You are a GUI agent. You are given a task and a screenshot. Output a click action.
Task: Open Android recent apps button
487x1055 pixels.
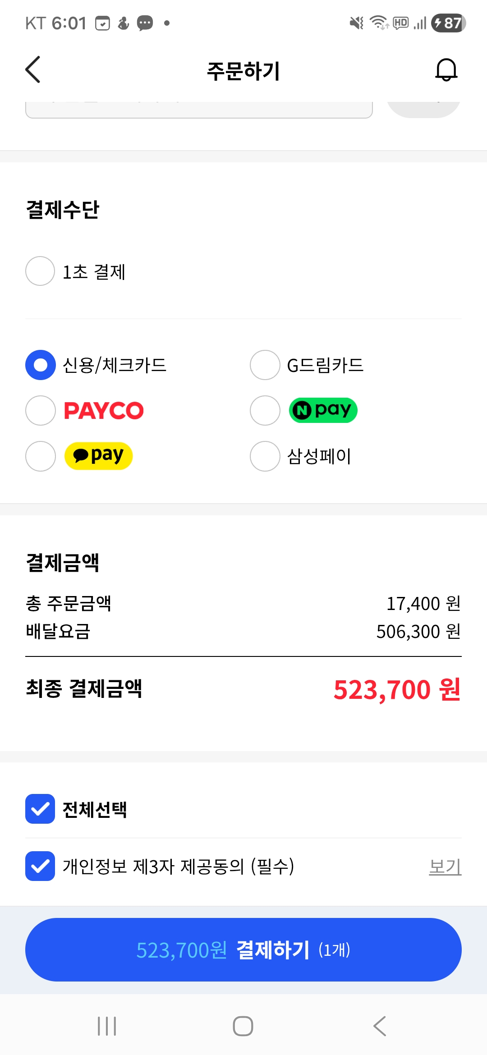[x=107, y=1026]
